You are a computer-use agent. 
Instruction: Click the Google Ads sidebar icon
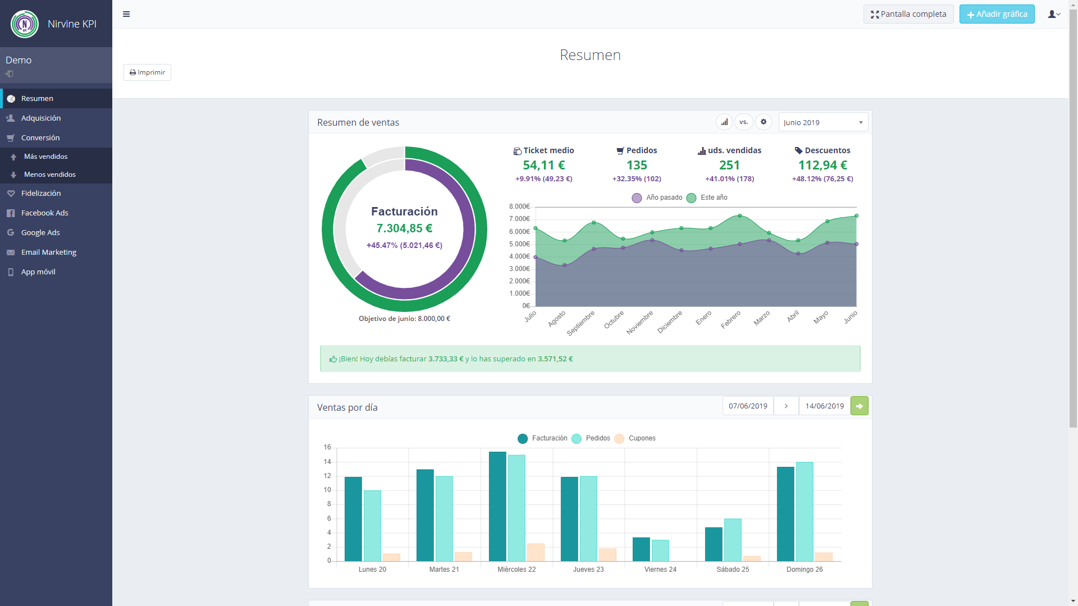pos(10,232)
